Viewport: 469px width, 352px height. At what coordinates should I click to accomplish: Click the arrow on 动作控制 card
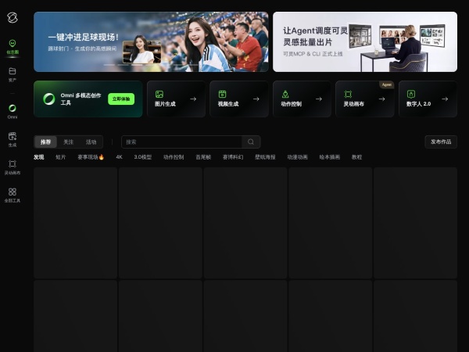(x=319, y=99)
